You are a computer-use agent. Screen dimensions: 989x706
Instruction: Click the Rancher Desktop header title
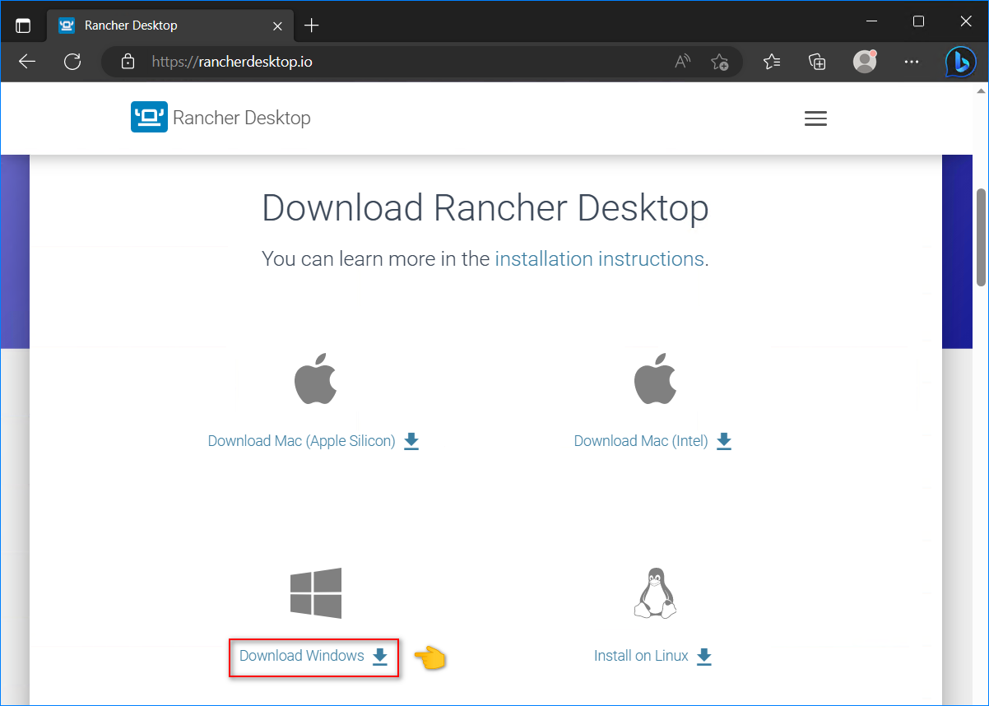click(x=242, y=118)
